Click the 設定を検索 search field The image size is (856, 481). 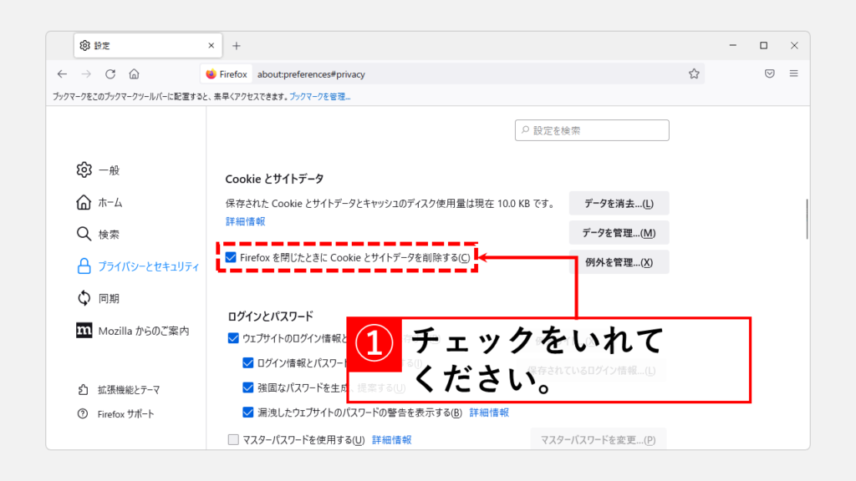point(592,130)
